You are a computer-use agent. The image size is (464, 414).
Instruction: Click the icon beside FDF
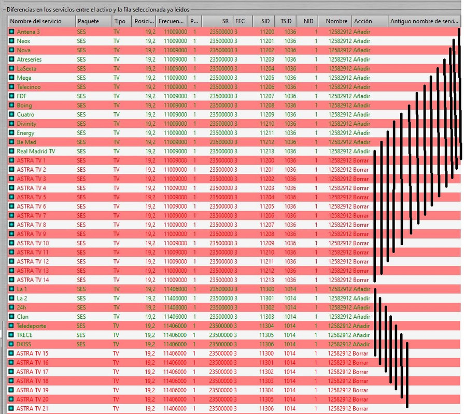11,96
